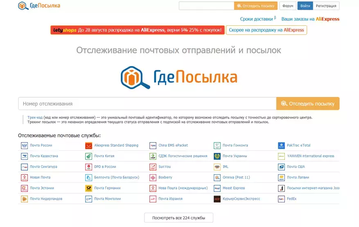359x227 pixels.
Task: Click the DPD в России icon
Action: [x=88, y=167]
